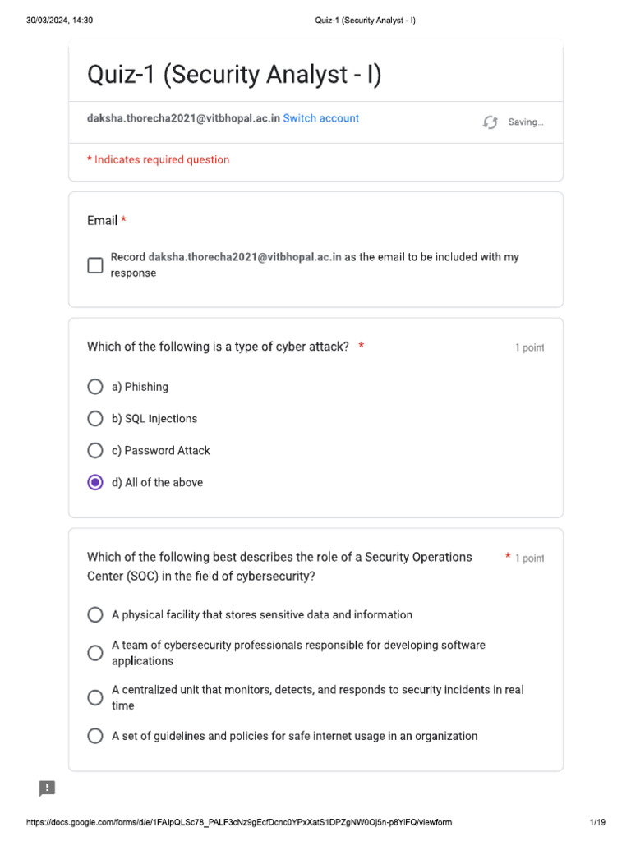Select 'guidelines and policies for safe internet usage'

(x=95, y=736)
